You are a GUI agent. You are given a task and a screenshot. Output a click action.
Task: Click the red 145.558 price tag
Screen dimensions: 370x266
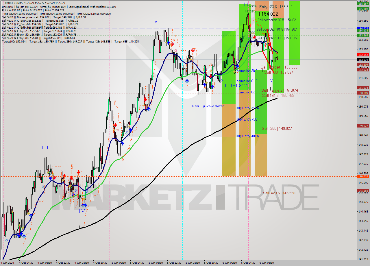tap(363, 191)
